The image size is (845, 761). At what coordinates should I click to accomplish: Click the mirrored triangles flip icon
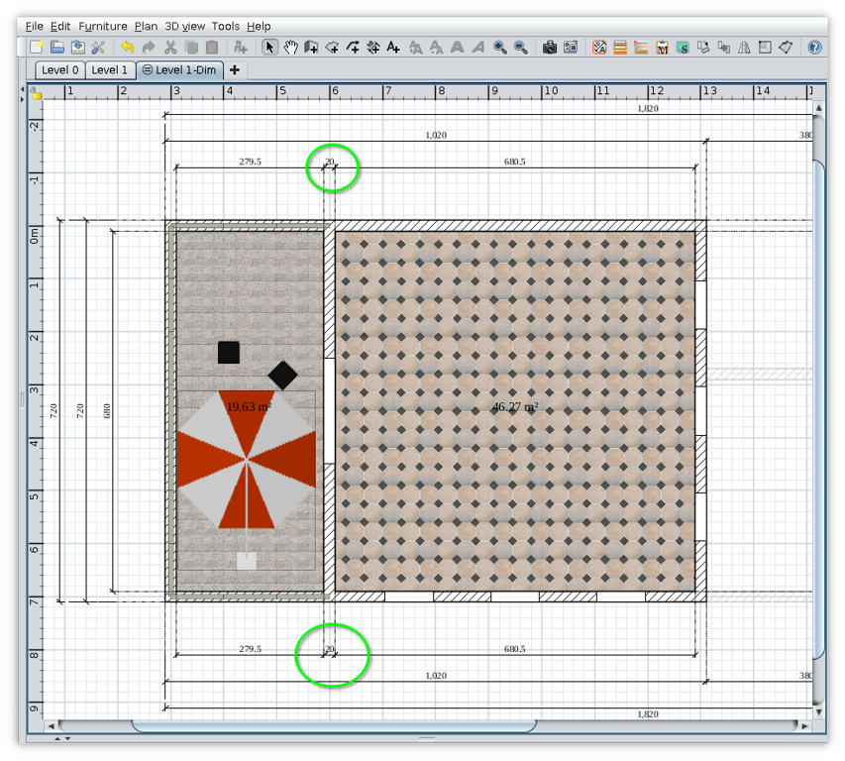pyautogui.click(x=744, y=48)
